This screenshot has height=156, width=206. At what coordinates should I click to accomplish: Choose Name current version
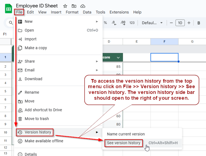pos(126,134)
